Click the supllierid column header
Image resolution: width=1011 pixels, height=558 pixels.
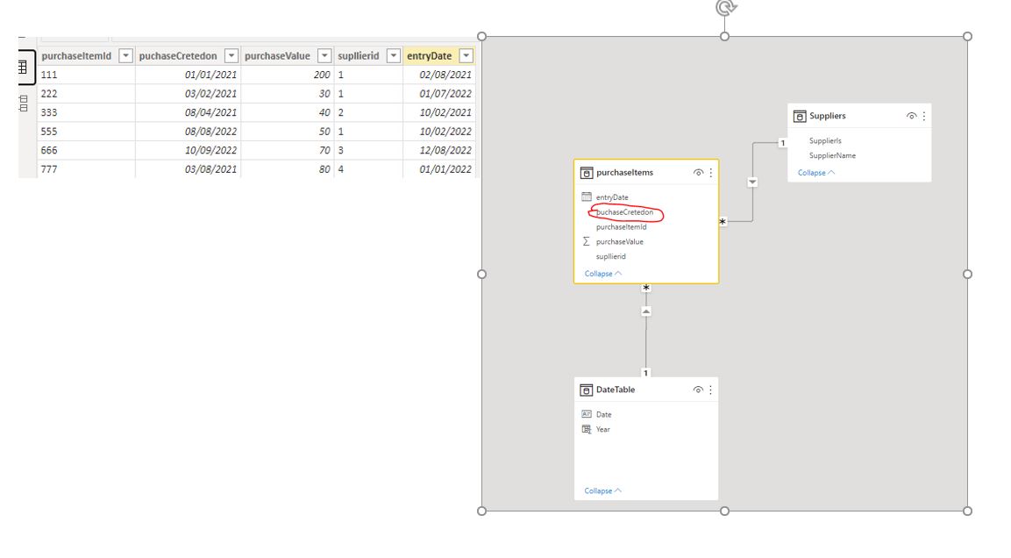[368, 56]
